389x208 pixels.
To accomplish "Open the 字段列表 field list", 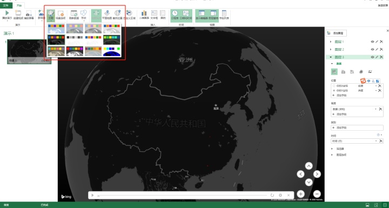I will coord(224,15).
